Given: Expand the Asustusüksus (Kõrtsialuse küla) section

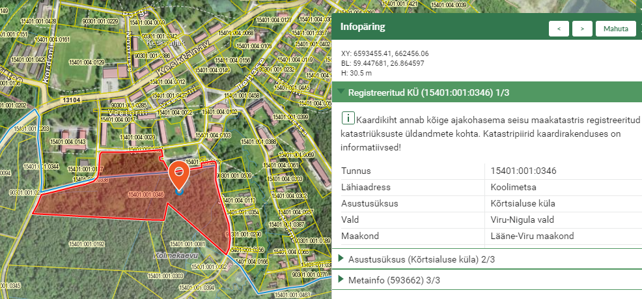Looking at the screenshot, I should click(x=342, y=259).
